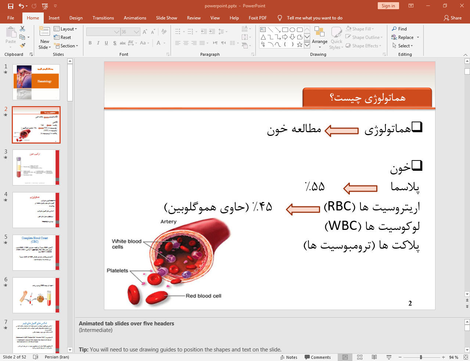The image size is (470, 361).
Task: Toggle Normal view button
Action: pyautogui.click(x=345, y=357)
